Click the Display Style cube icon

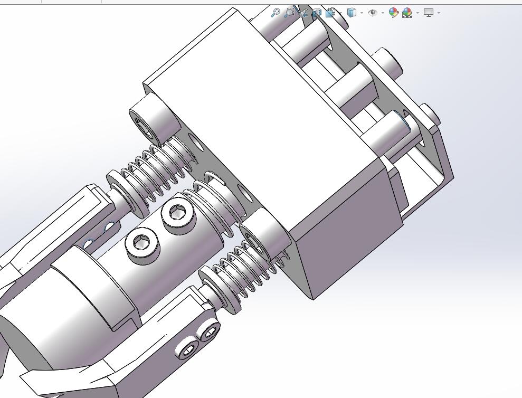coord(352,13)
